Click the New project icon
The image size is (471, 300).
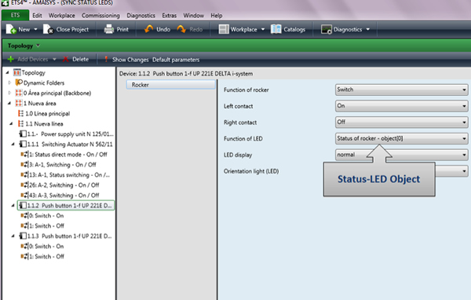tap(11, 29)
